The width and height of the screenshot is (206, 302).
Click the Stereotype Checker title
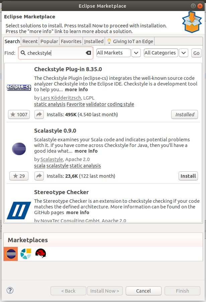(x=61, y=192)
